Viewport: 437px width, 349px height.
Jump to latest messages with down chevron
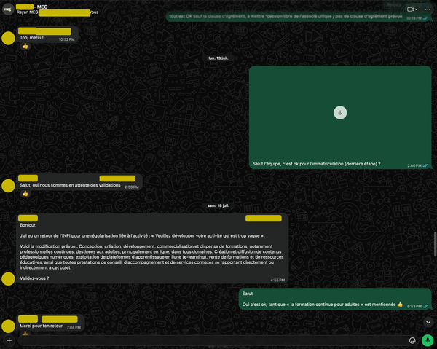(x=428, y=323)
